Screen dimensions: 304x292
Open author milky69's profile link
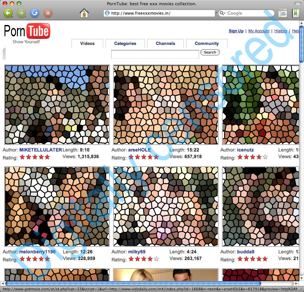137,252
